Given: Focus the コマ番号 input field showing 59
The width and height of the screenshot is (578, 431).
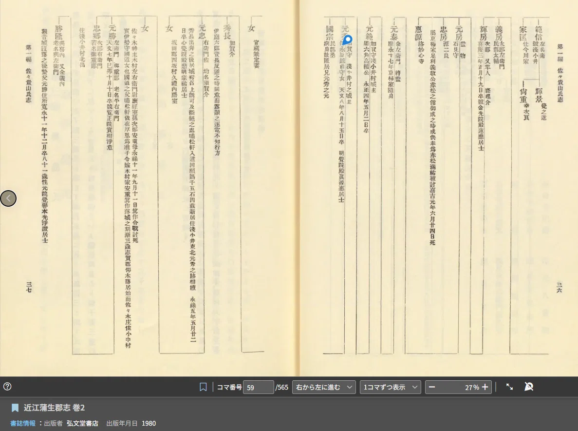Looking at the screenshot, I should [x=258, y=388].
